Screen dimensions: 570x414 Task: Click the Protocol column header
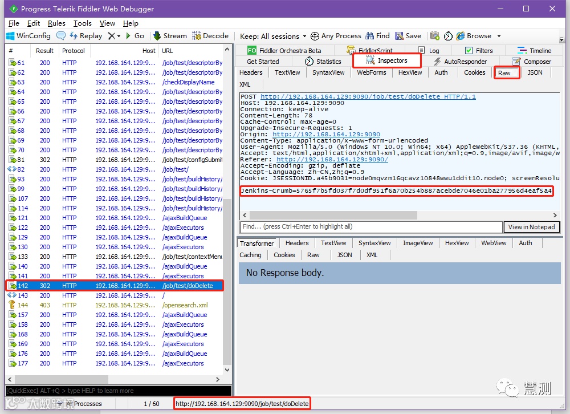point(73,51)
